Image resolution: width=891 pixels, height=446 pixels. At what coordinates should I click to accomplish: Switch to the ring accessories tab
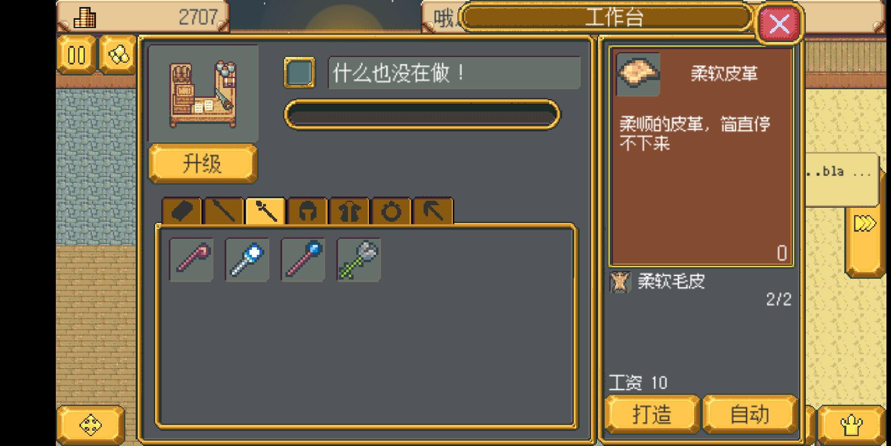coord(391,211)
